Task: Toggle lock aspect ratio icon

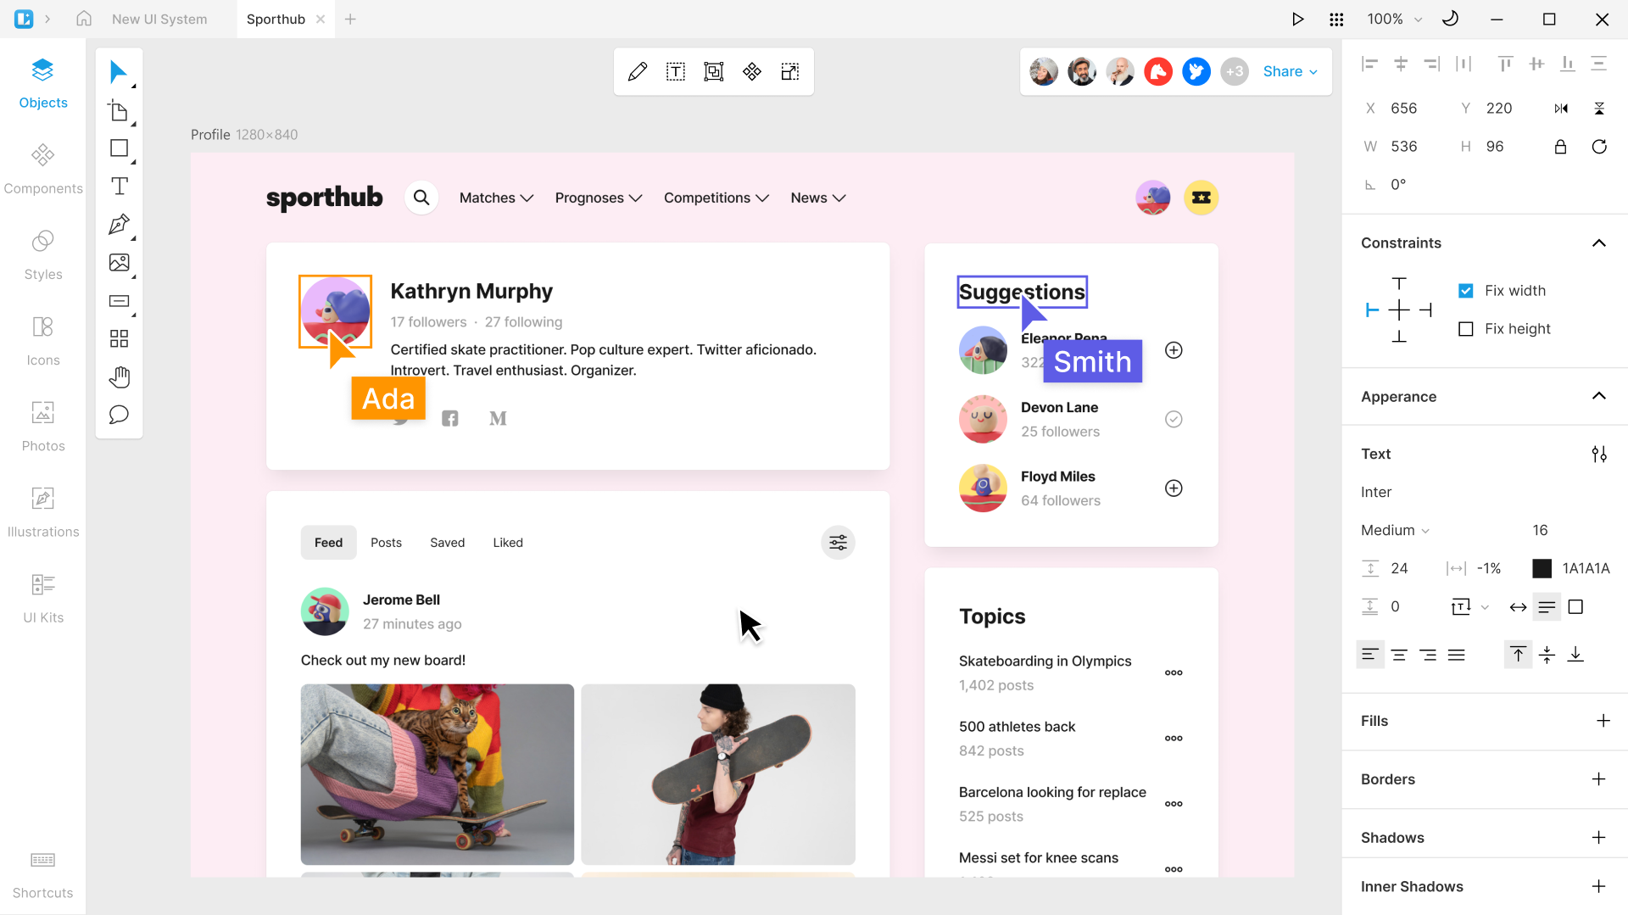Action: tap(1560, 147)
